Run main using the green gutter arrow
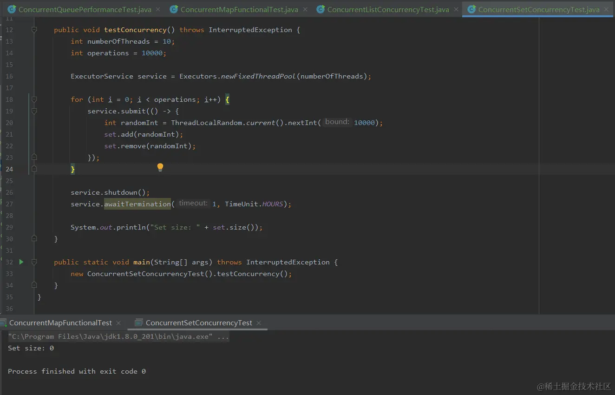The height and width of the screenshot is (395, 615). 21,262
